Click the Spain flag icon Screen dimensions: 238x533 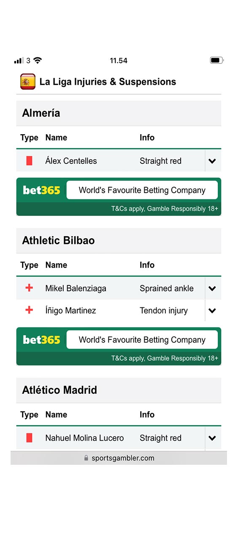pyautogui.click(x=28, y=82)
